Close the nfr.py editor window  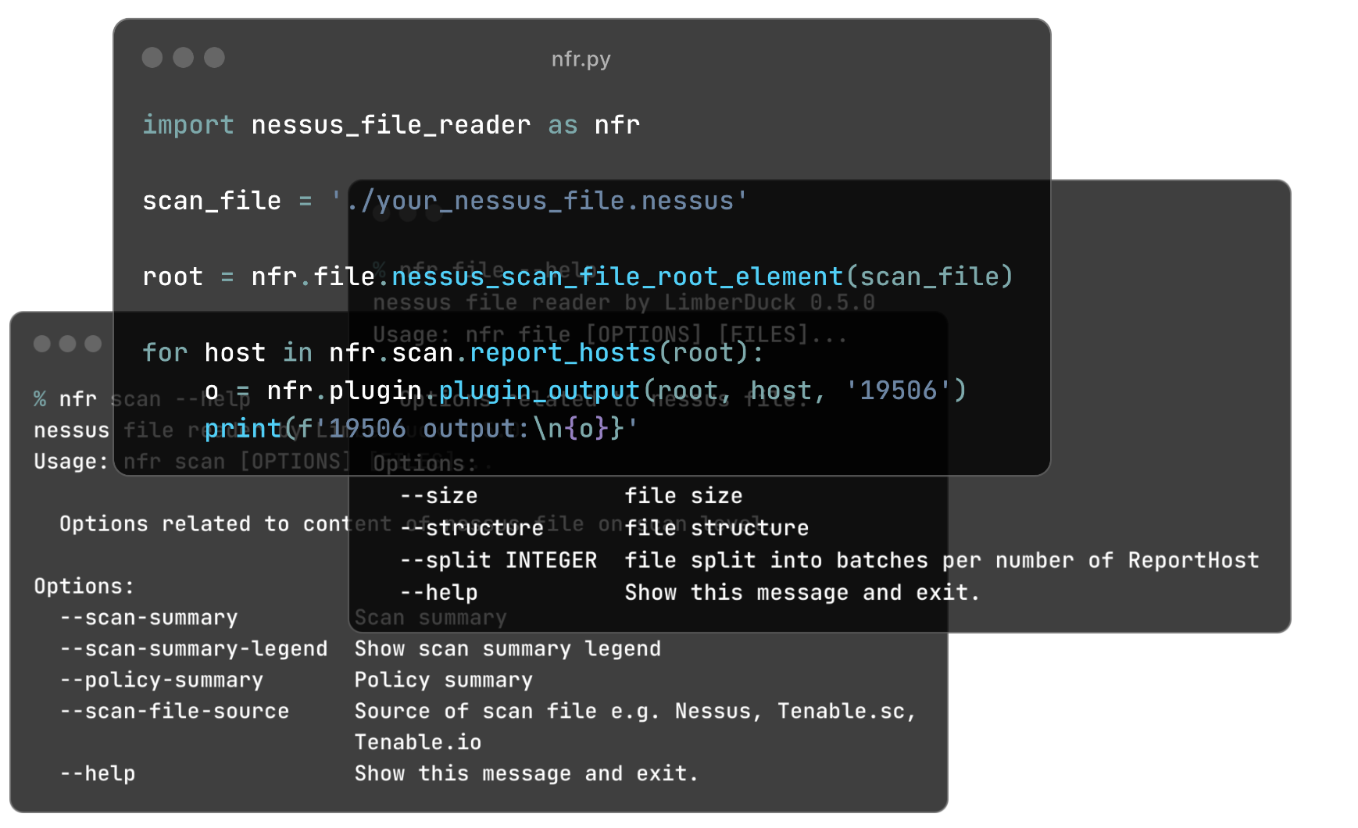point(152,58)
